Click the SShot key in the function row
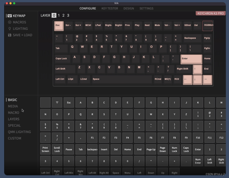 187,25
